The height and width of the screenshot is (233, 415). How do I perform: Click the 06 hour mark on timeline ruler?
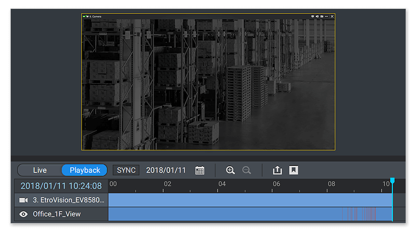[x=277, y=184]
